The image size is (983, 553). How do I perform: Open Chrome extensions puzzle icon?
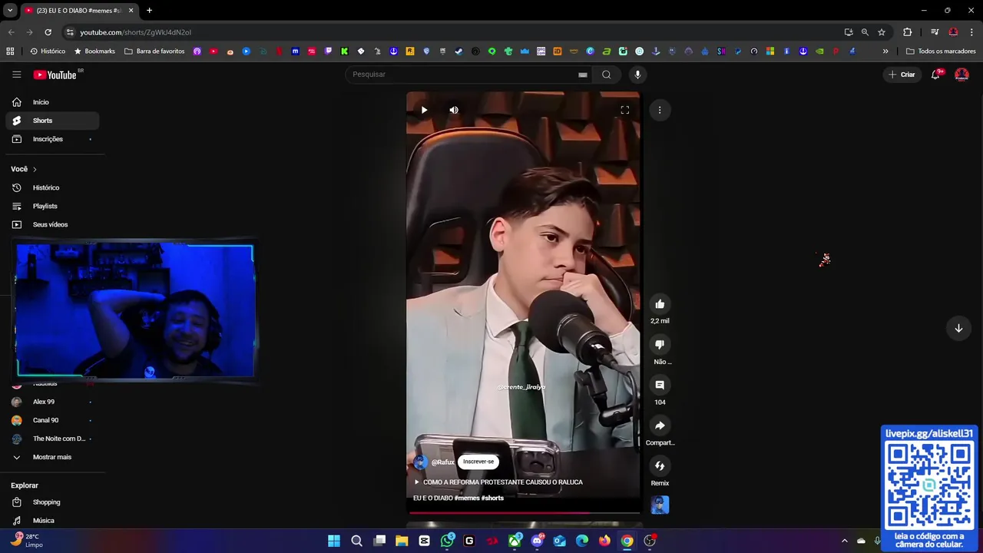click(x=907, y=32)
